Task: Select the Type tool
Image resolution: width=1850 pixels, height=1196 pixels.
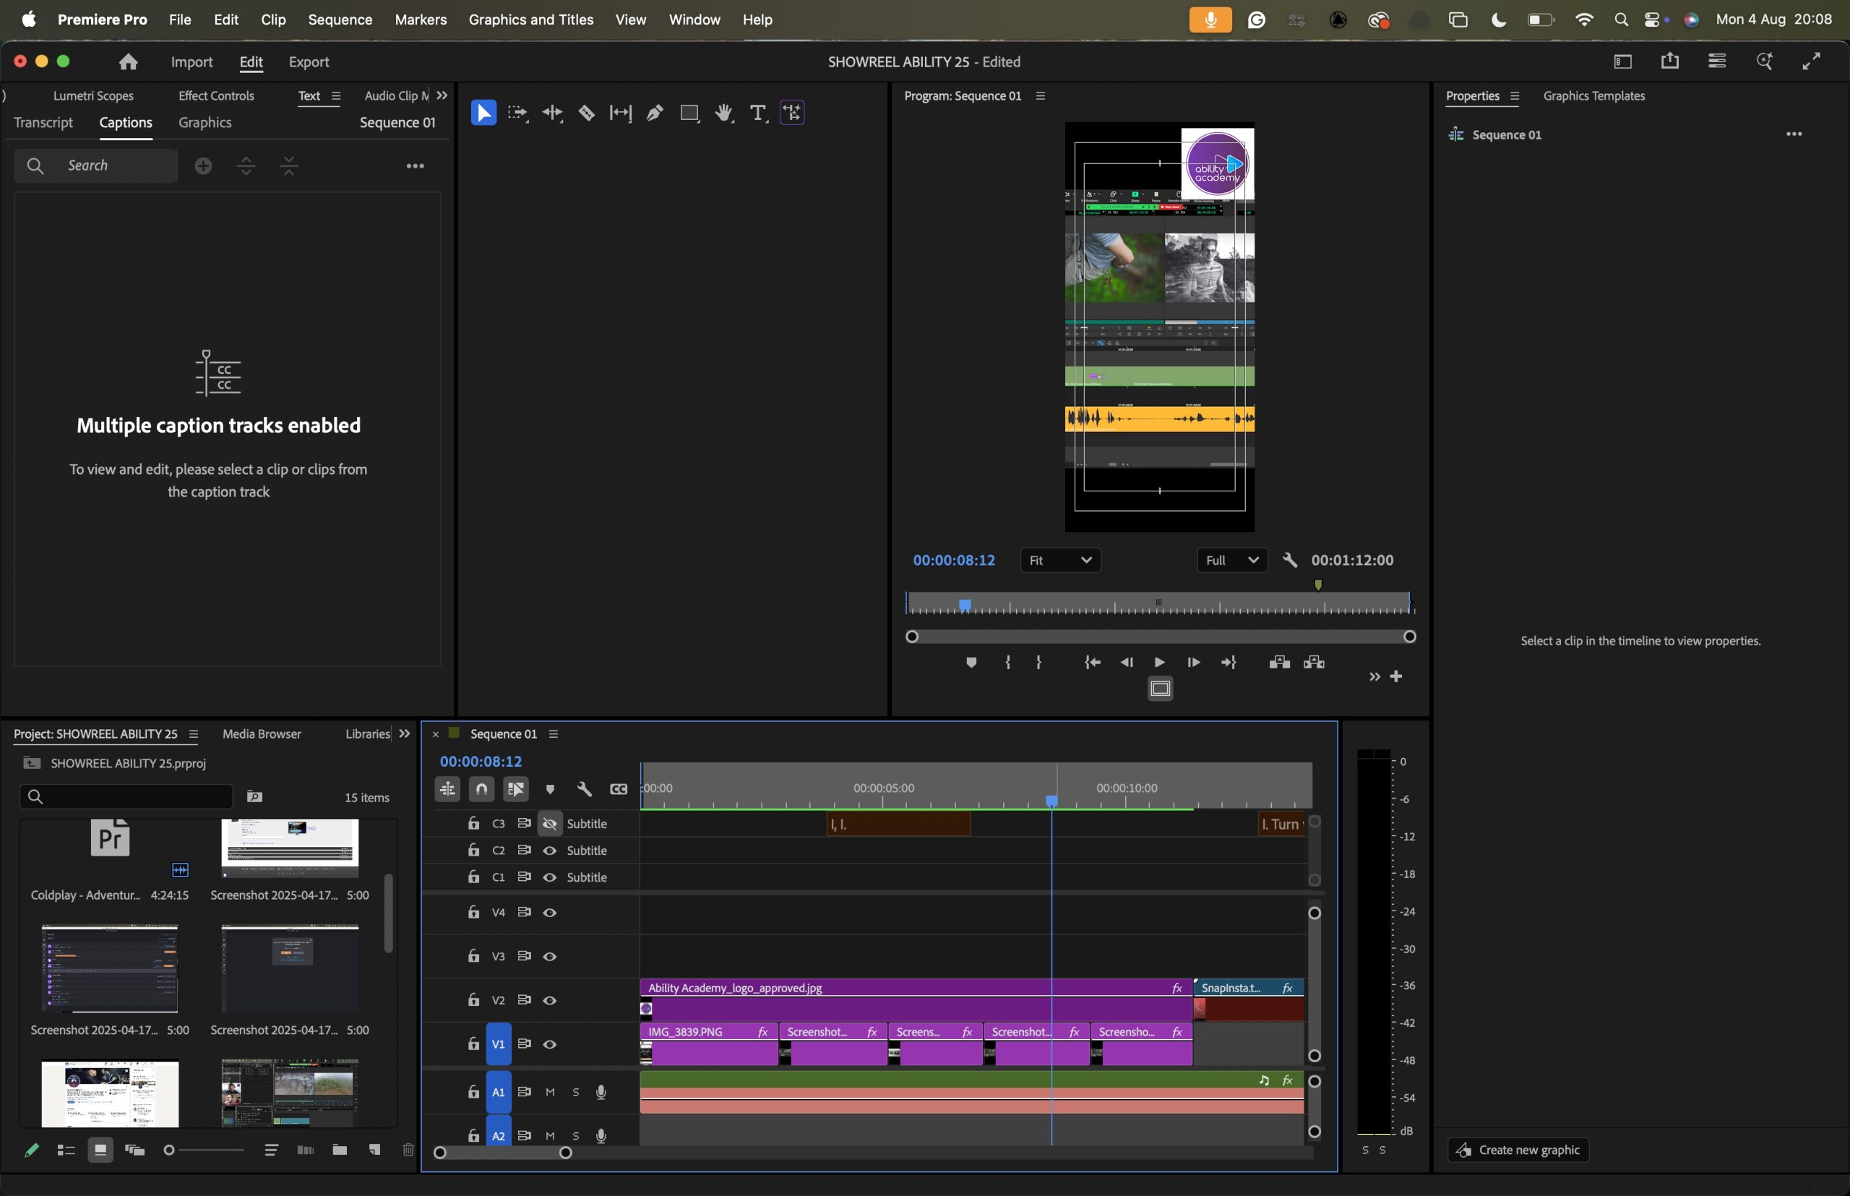Action: pyautogui.click(x=757, y=113)
